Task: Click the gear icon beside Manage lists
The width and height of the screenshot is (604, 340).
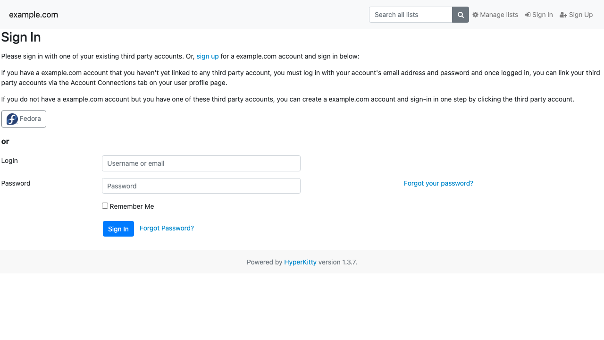Action: [x=475, y=15]
